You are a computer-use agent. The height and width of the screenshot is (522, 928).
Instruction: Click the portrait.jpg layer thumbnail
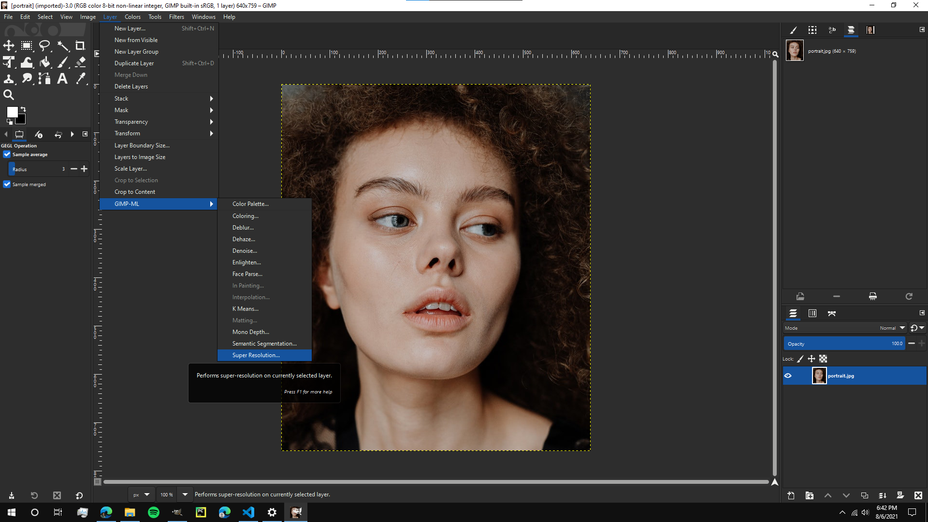(x=818, y=376)
